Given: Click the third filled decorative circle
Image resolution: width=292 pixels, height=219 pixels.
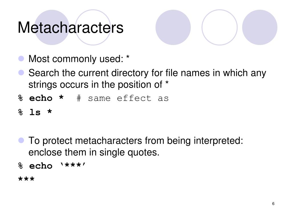Looking at the screenshot, I should [x=173, y=27].
